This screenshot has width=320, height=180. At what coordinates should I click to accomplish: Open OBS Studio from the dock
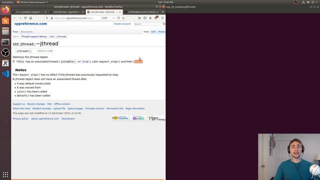click(5, 52)
